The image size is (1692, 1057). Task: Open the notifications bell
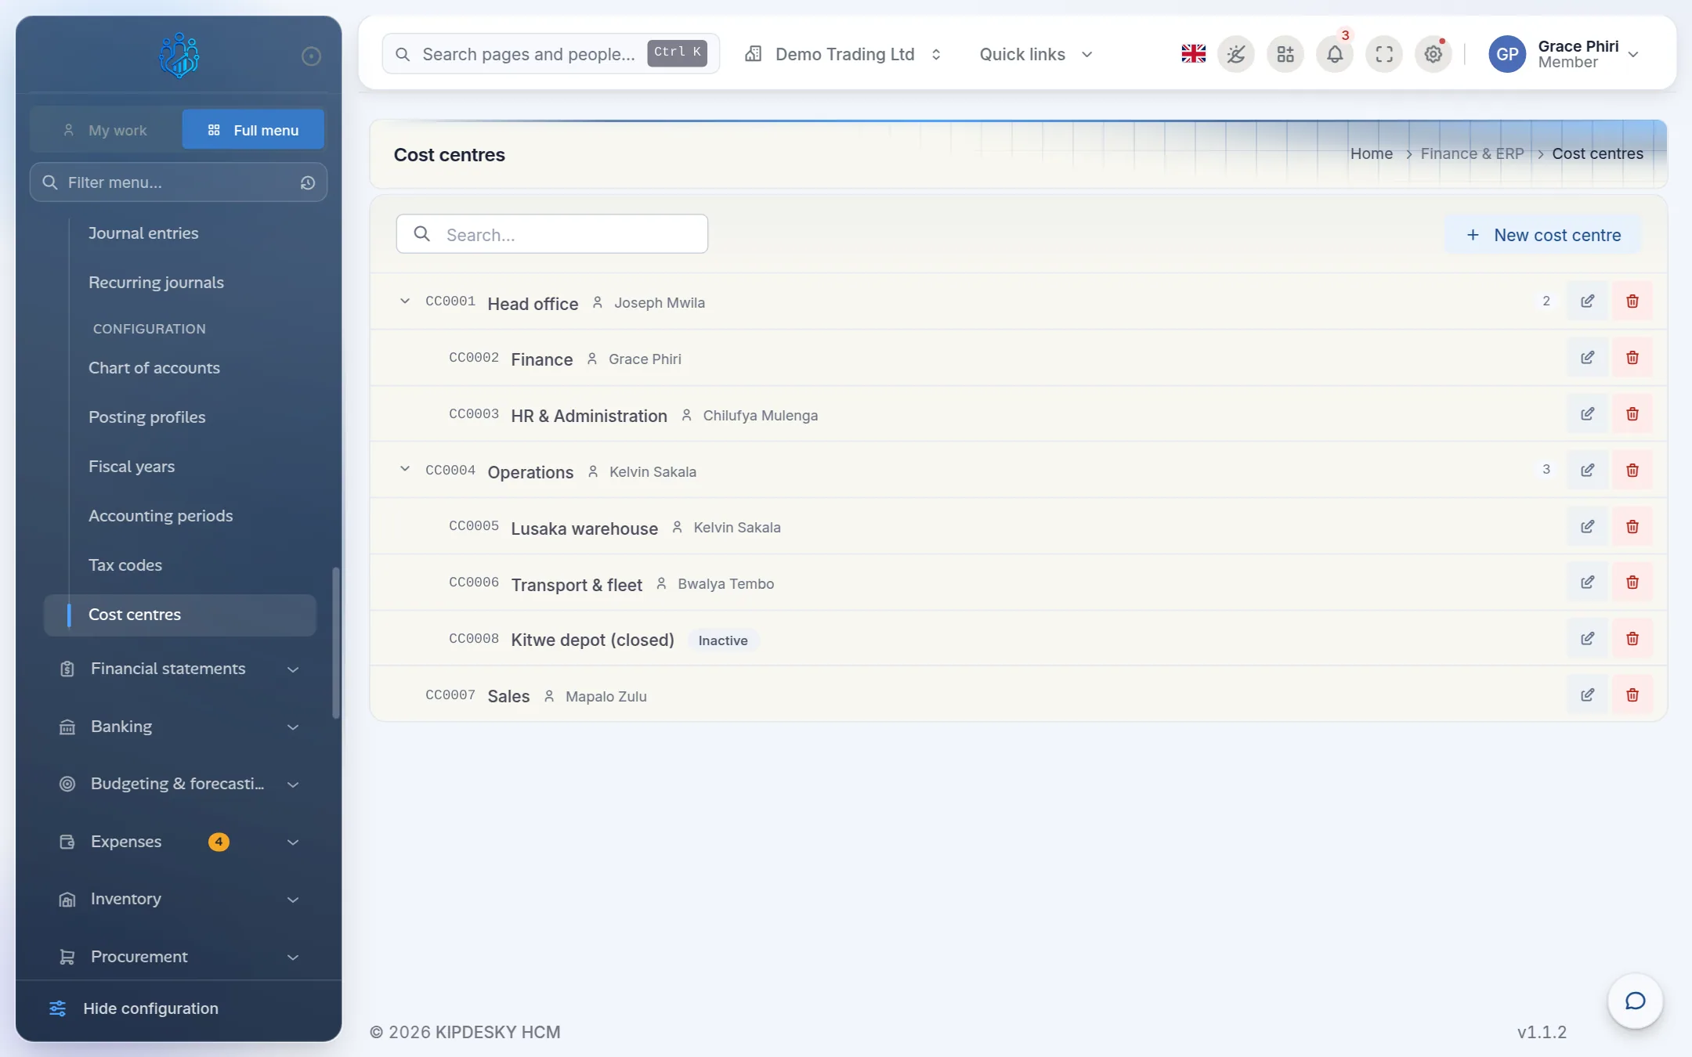(x=1335, y=54)
